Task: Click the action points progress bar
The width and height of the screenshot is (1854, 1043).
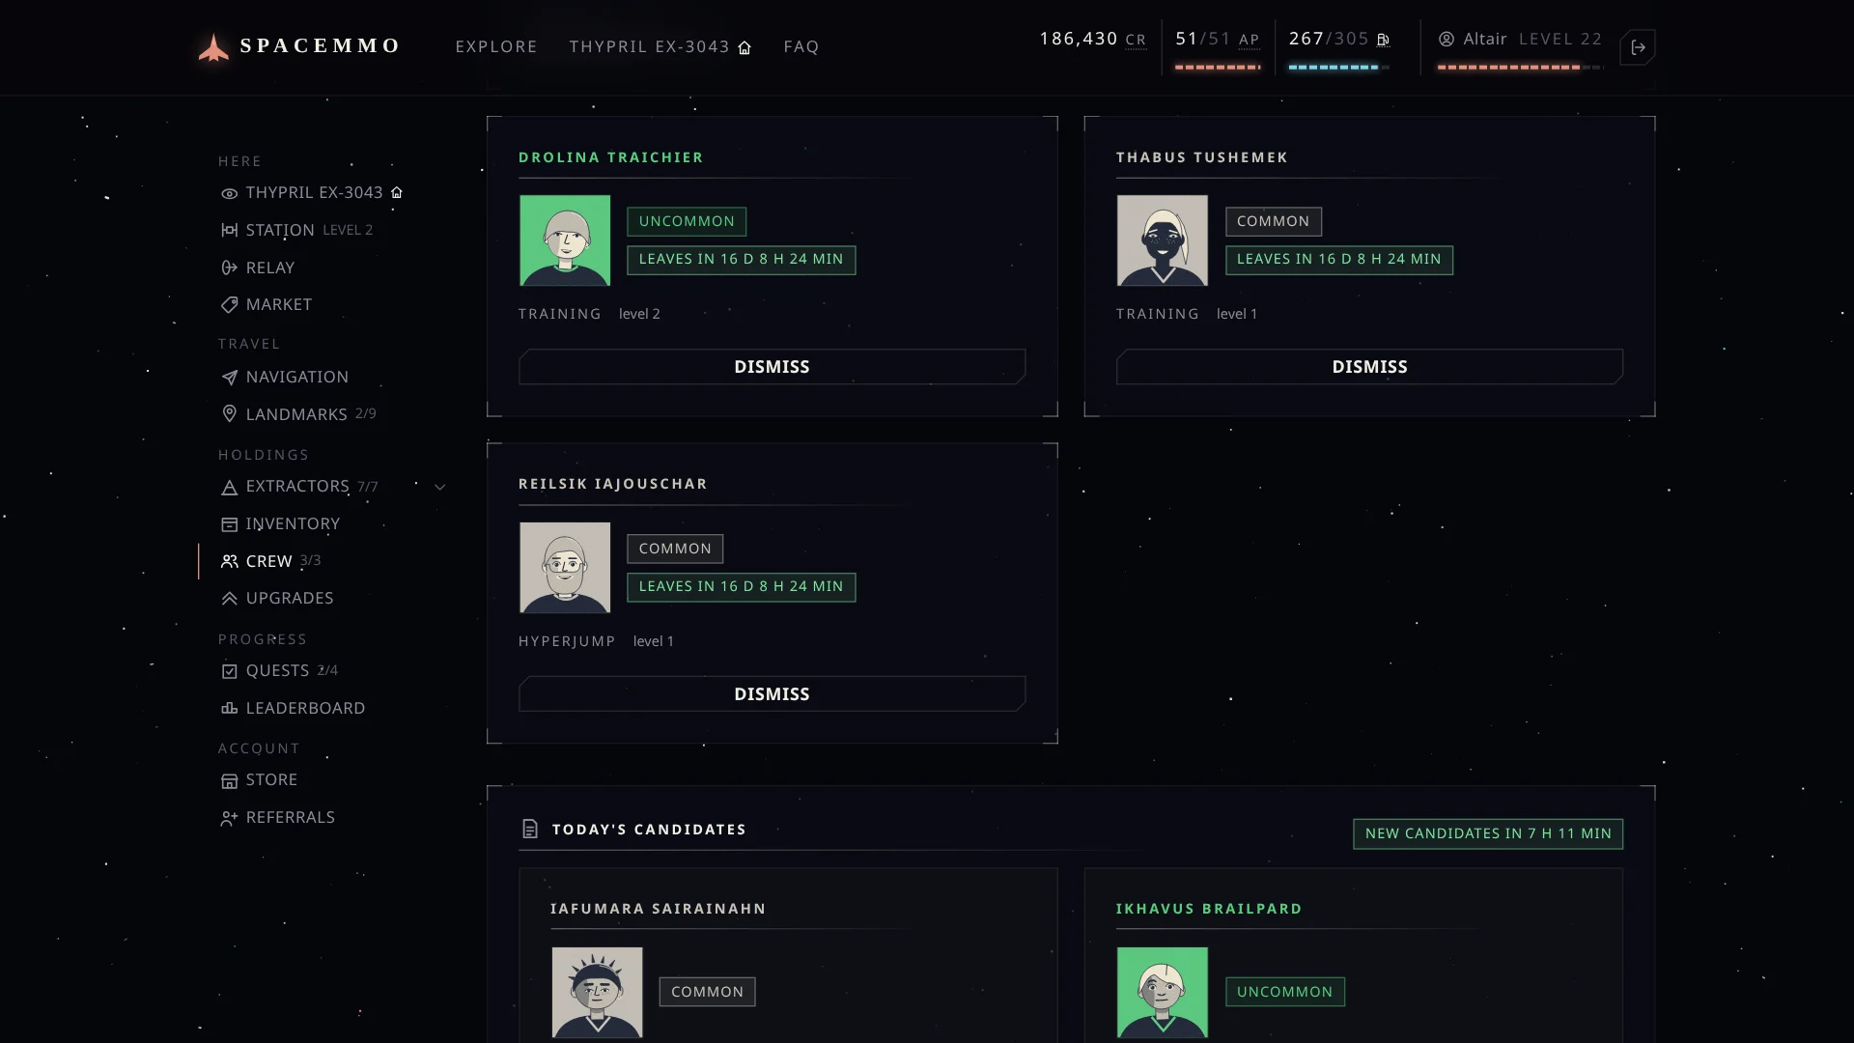Action: pos(1218,68)
